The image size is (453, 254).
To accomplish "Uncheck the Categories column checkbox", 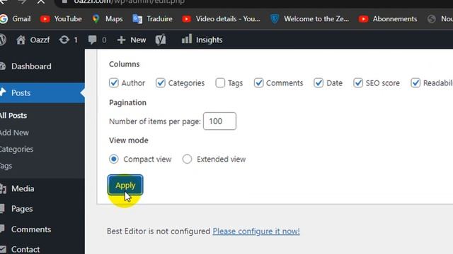I will [x=161, y=83].
